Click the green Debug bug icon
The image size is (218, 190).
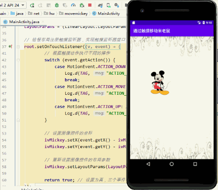[57, 5]
